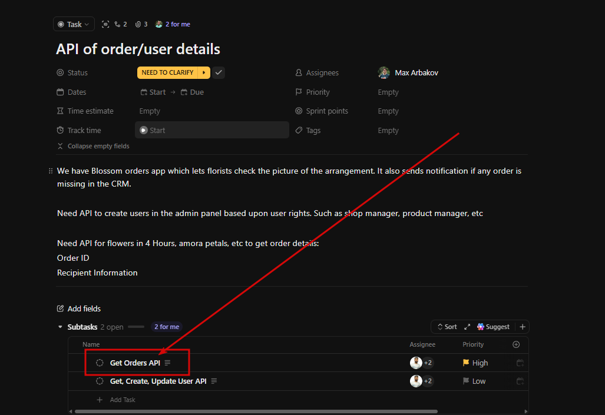The width and height of the screenshot is (605, 415).
Task: Click Add Task row
Action: coord(115,400)
